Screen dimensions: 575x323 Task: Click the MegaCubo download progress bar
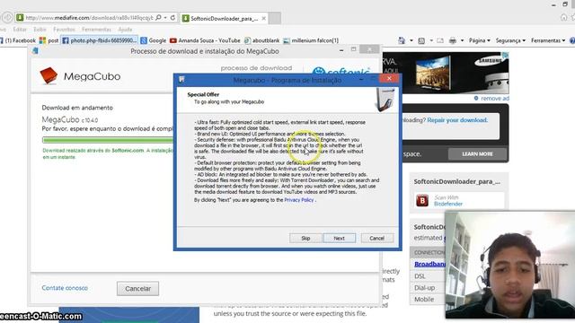108,140
